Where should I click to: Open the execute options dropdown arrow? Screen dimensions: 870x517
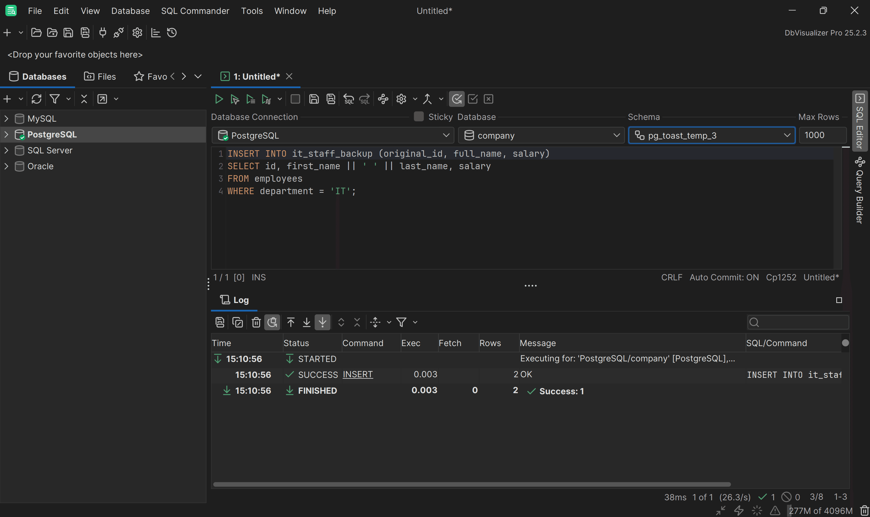pyautogui.click(x=280, y=99)
